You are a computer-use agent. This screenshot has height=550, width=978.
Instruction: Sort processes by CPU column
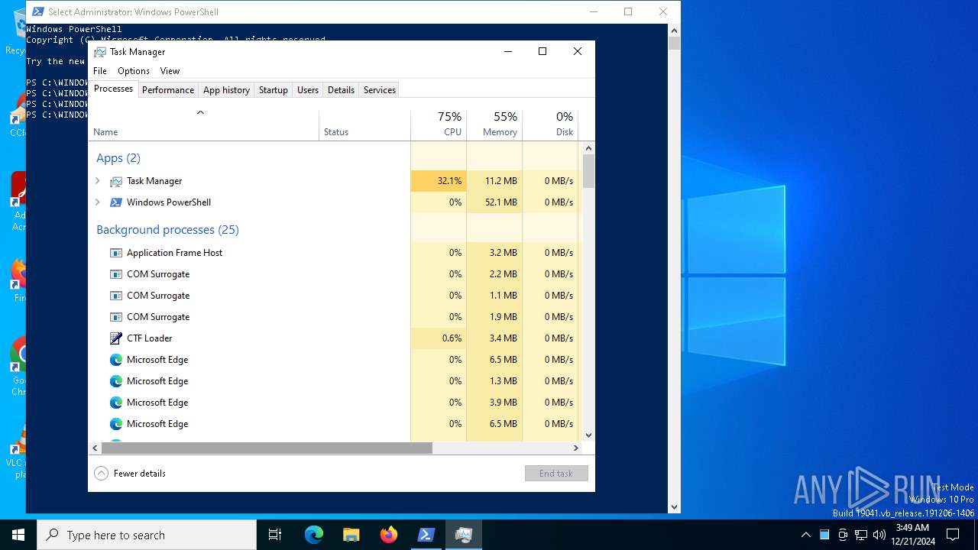tap(439, 125)
